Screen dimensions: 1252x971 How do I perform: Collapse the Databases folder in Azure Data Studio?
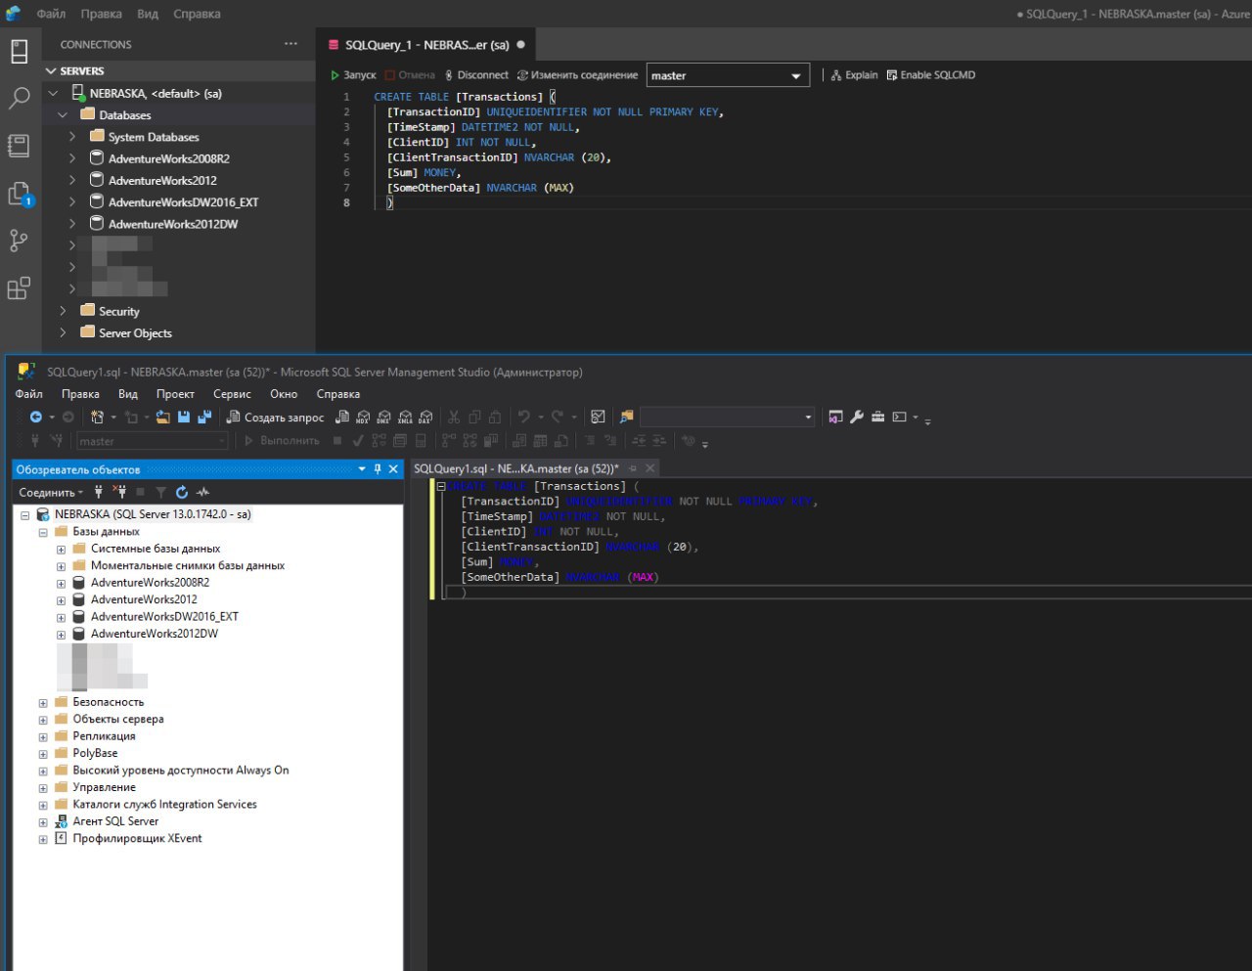coord(63,115)
